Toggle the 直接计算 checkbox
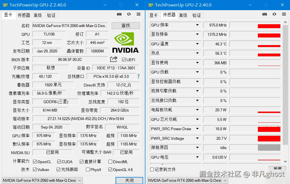Viewport: 290px width, 184px height. tap(81, 162)
